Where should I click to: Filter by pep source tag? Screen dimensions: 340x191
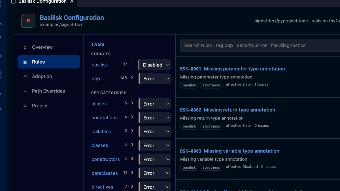coord(96,79)
